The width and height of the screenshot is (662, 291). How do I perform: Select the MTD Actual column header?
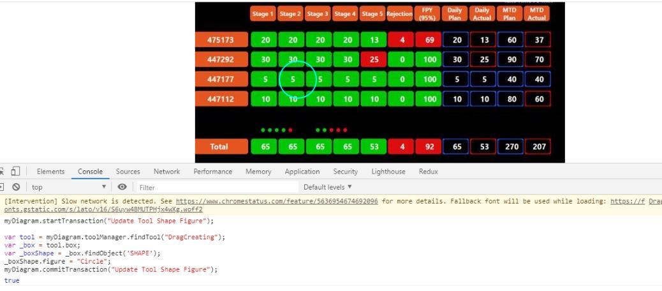point(537,14)
